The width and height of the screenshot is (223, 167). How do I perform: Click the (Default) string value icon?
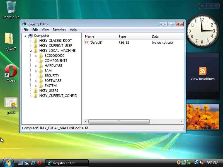tap(87, 42)
